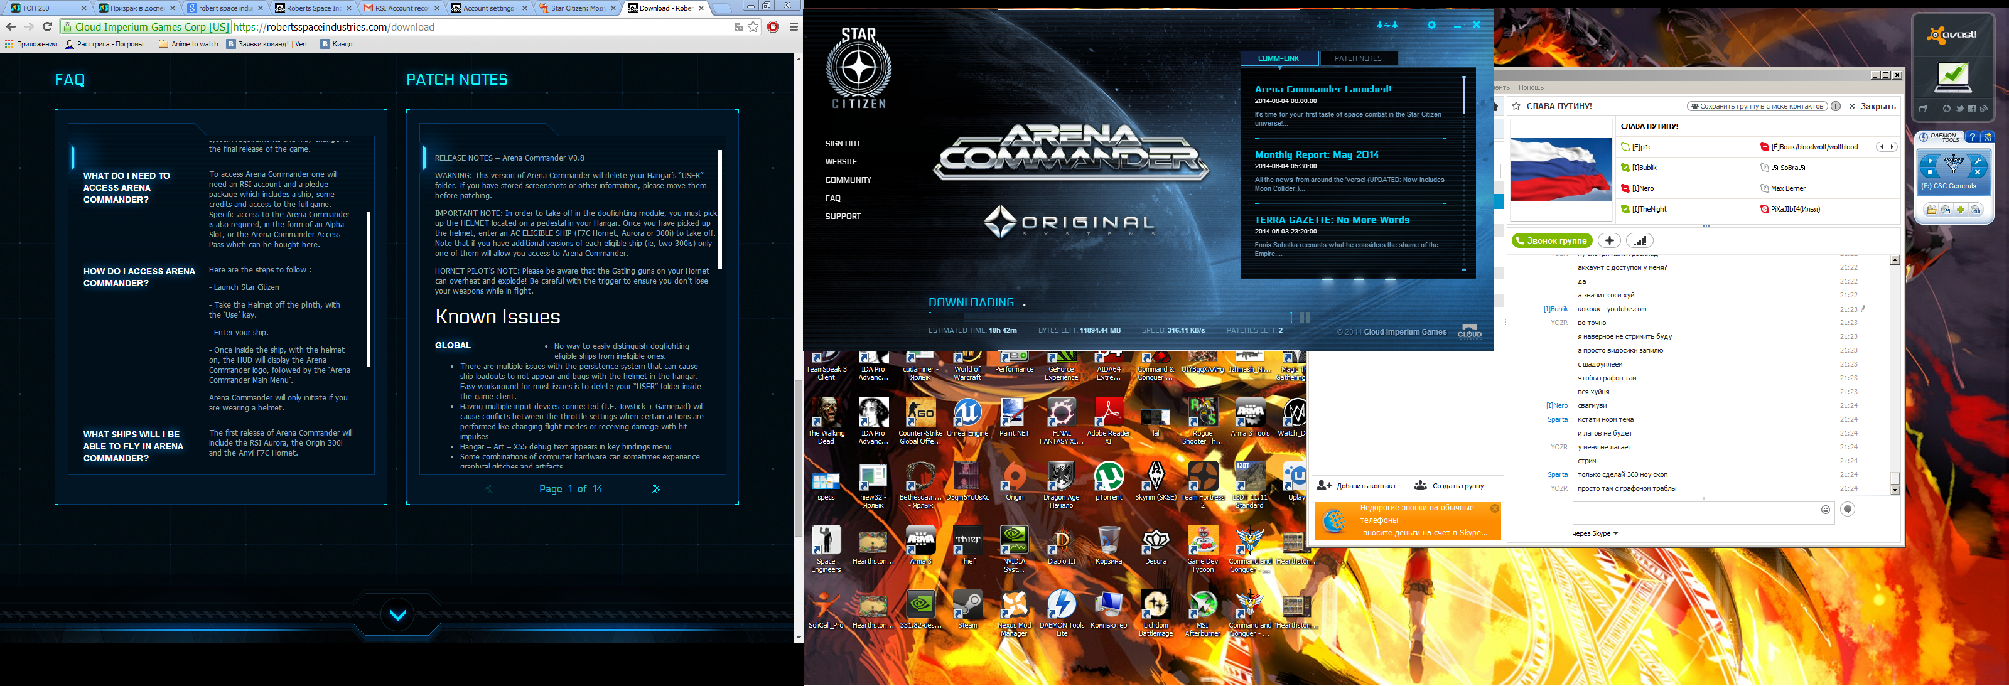Image resolution: width=2009 pixels, height=686 pixels.
Task: Click the Chrome reload button
Action: pos(47,26)
